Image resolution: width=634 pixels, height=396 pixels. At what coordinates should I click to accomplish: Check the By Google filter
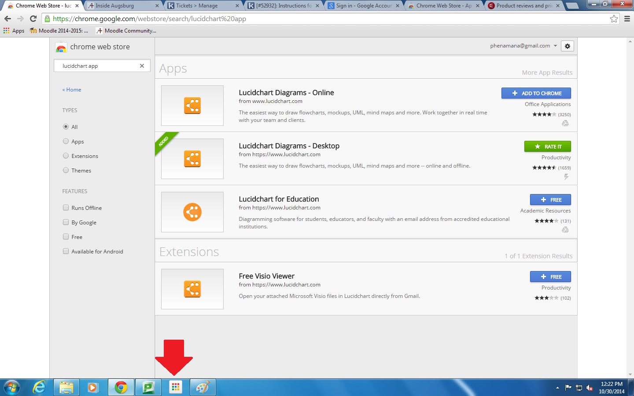66,222
